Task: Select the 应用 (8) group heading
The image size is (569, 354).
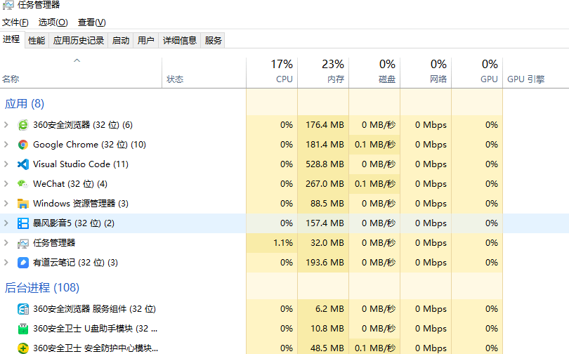Action: [x=25, y=104]
